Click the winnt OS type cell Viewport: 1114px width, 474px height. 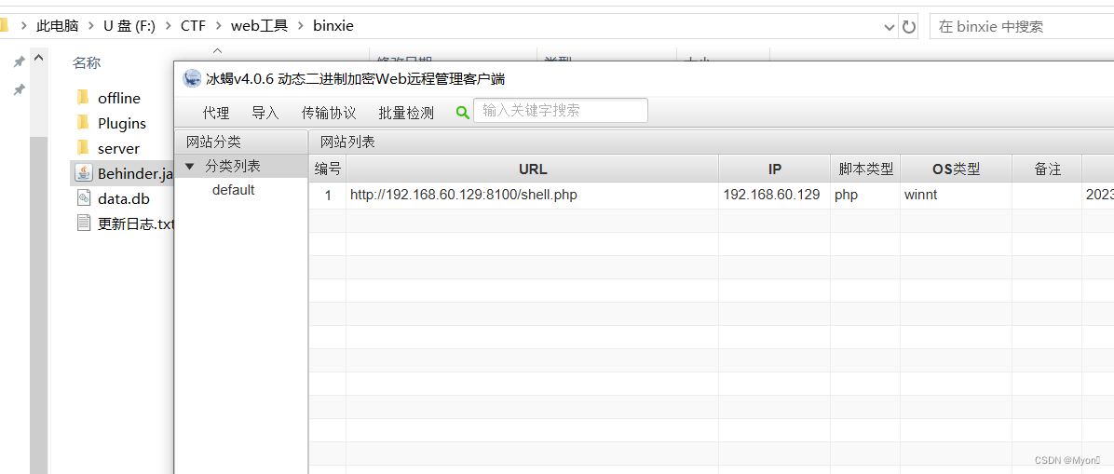957,194
